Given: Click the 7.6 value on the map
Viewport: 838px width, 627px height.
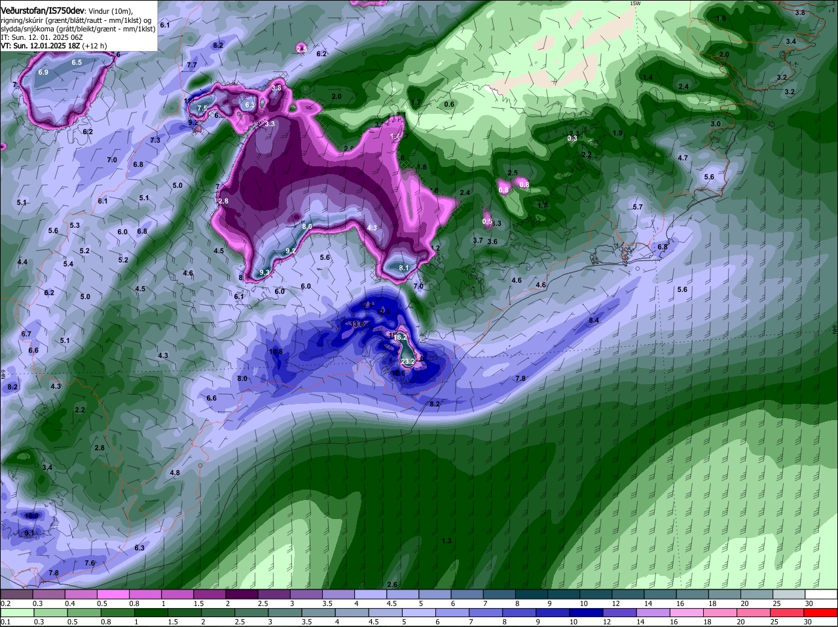Looking at the screenshot, I should (90, 563).
